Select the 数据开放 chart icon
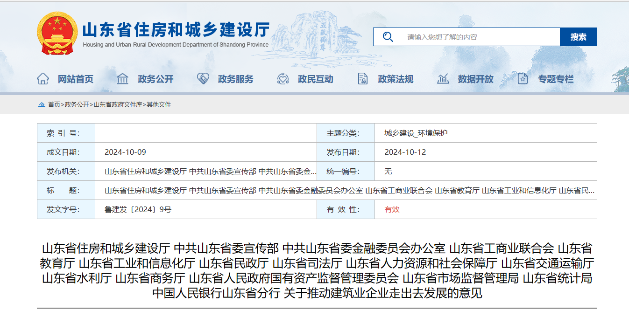This screenshot has width=629, height=310. (x=442, y=78)
